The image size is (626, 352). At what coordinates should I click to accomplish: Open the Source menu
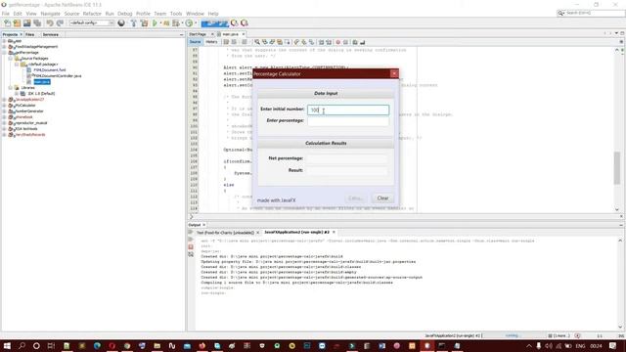[x=71, y=14]
